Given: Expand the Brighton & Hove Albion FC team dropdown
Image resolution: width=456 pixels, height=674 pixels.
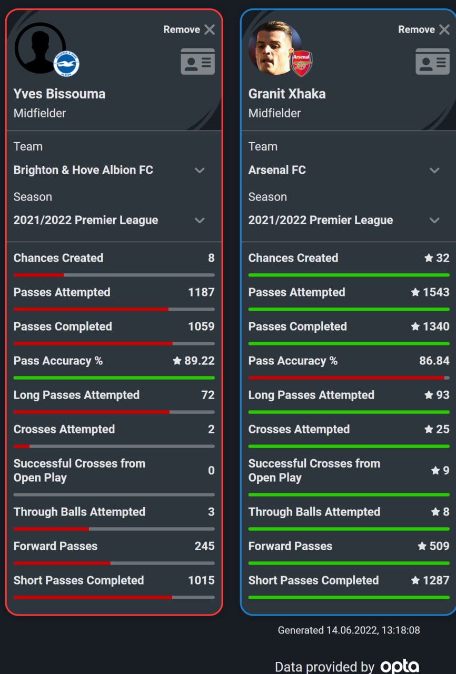Looking at the screenshot, I should tap(200, 170).
